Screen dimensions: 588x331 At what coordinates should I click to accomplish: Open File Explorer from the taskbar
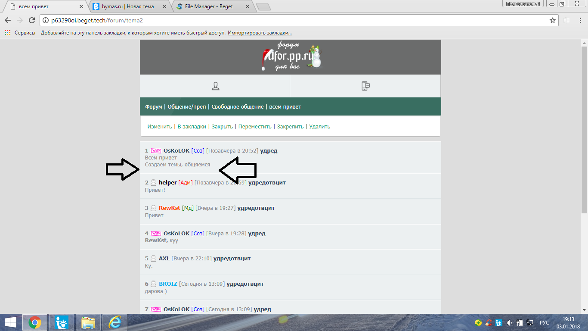coord(88,322)
